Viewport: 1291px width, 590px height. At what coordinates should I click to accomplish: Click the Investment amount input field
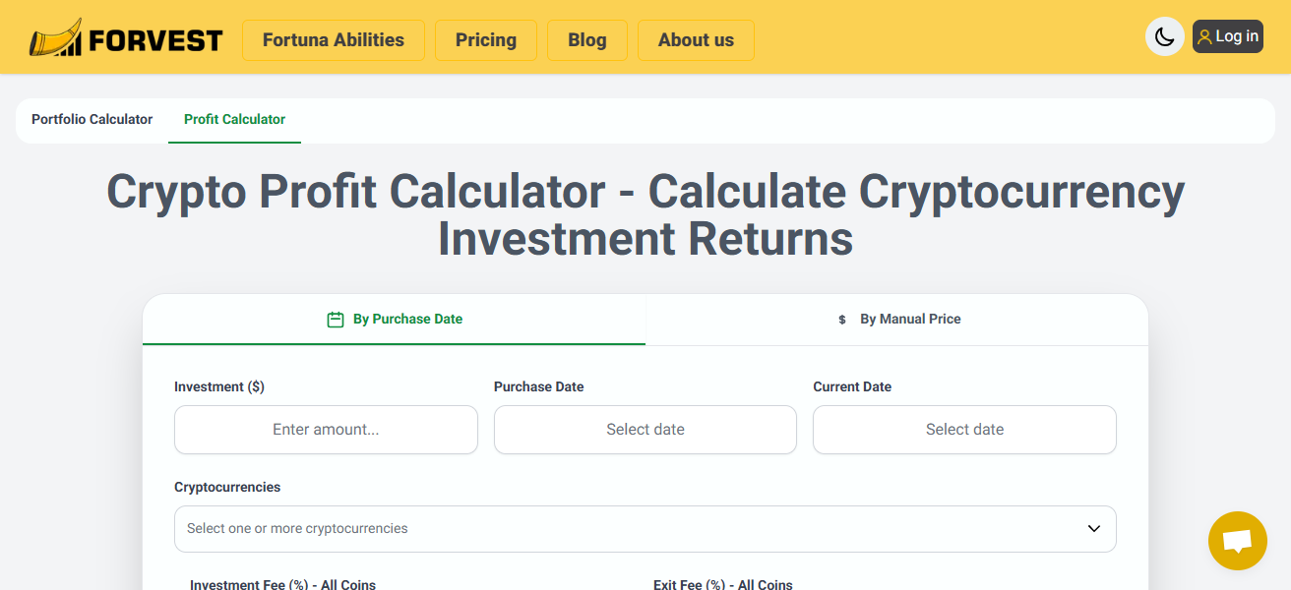click(326, 430)
